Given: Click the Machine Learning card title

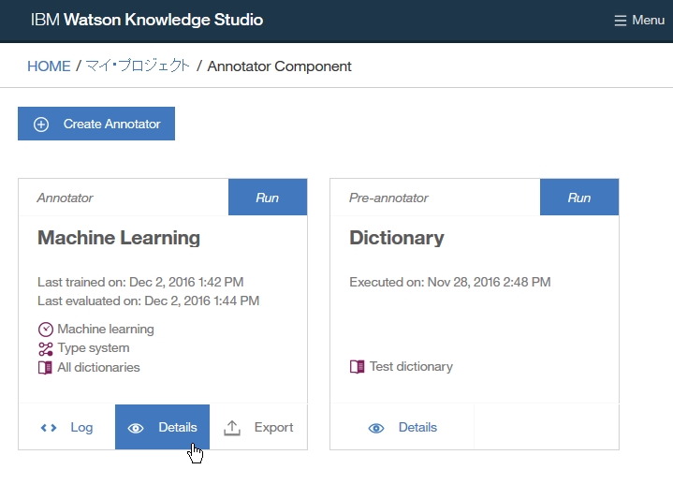Looking at the screenshot, I should click(119, 238).
